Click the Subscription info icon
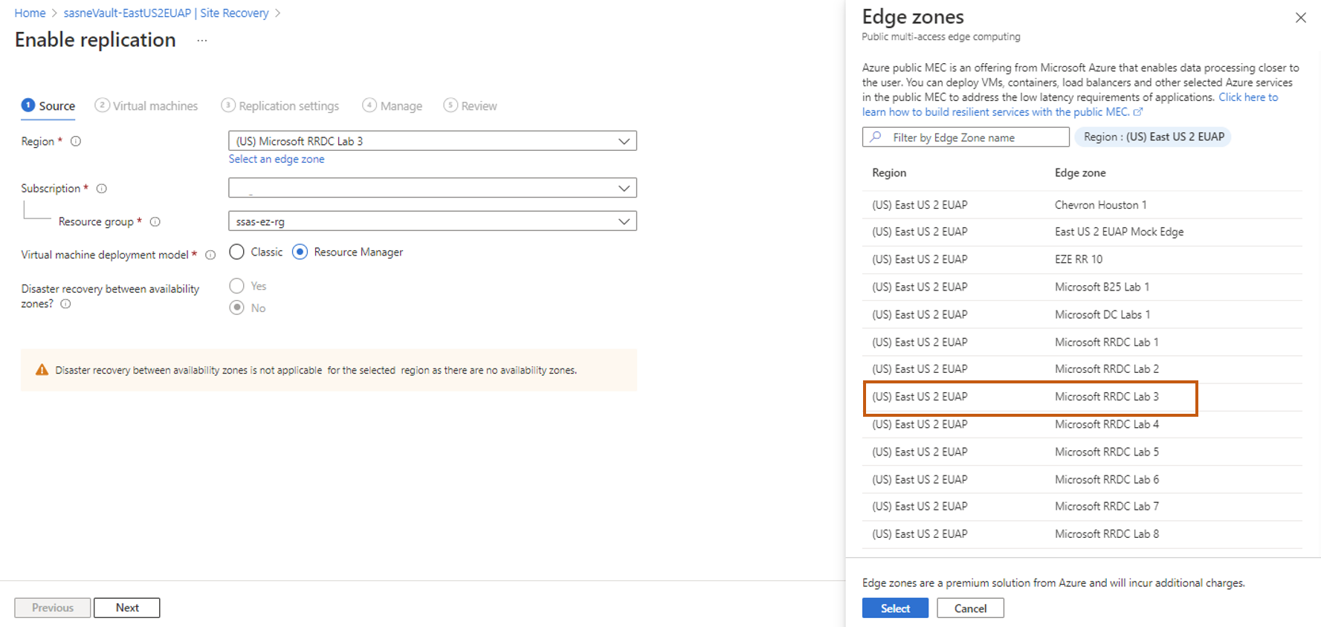 pyautogui.click(x=102, y=189)
